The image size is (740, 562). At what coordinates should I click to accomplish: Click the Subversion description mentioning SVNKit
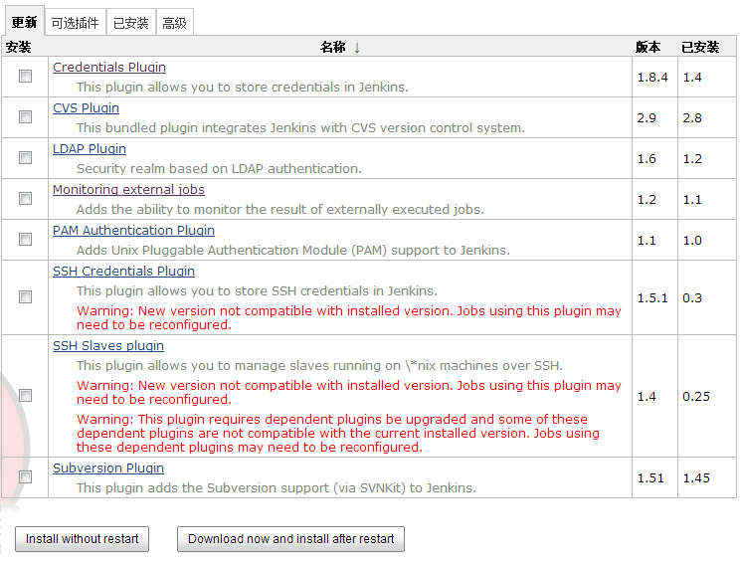(x=277, y=488)
